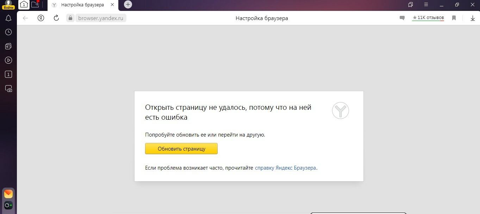Click the browser.yandex.ru address field

(101, 18)
